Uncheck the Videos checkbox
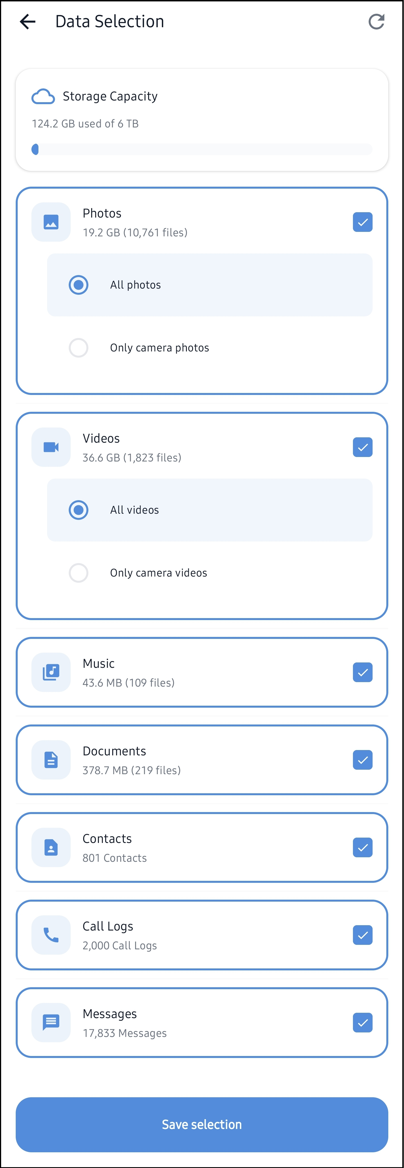The height and width of the screenshot is (1168, 404). (362, 447)
